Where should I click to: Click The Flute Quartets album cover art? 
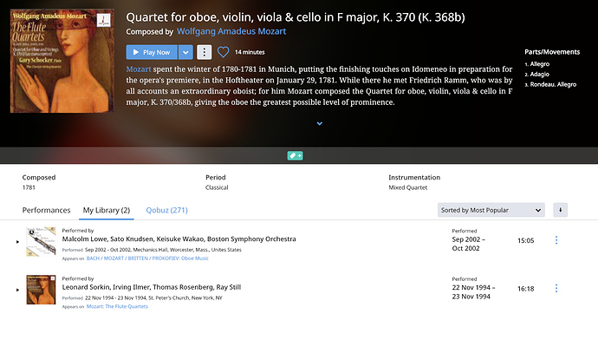pyautogui.click(x=62, y=61)
